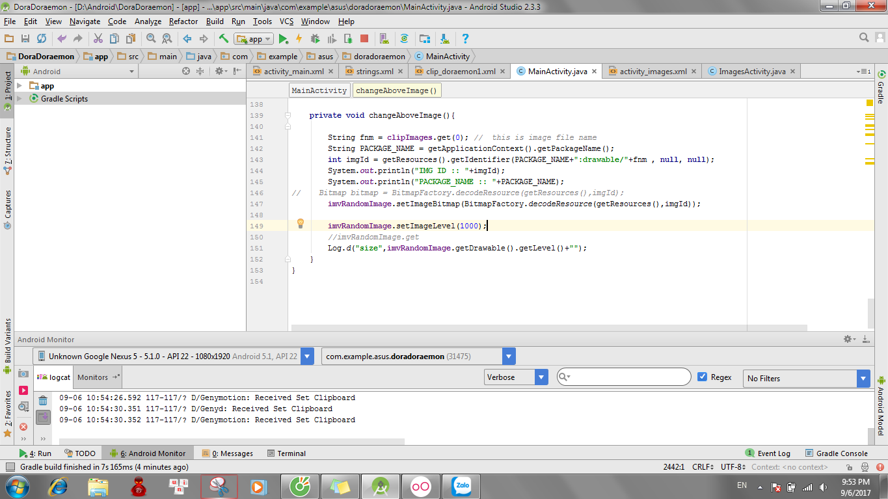888x499 pixels.
Task: Expand the app module tree node
Action: coord(20,86)
